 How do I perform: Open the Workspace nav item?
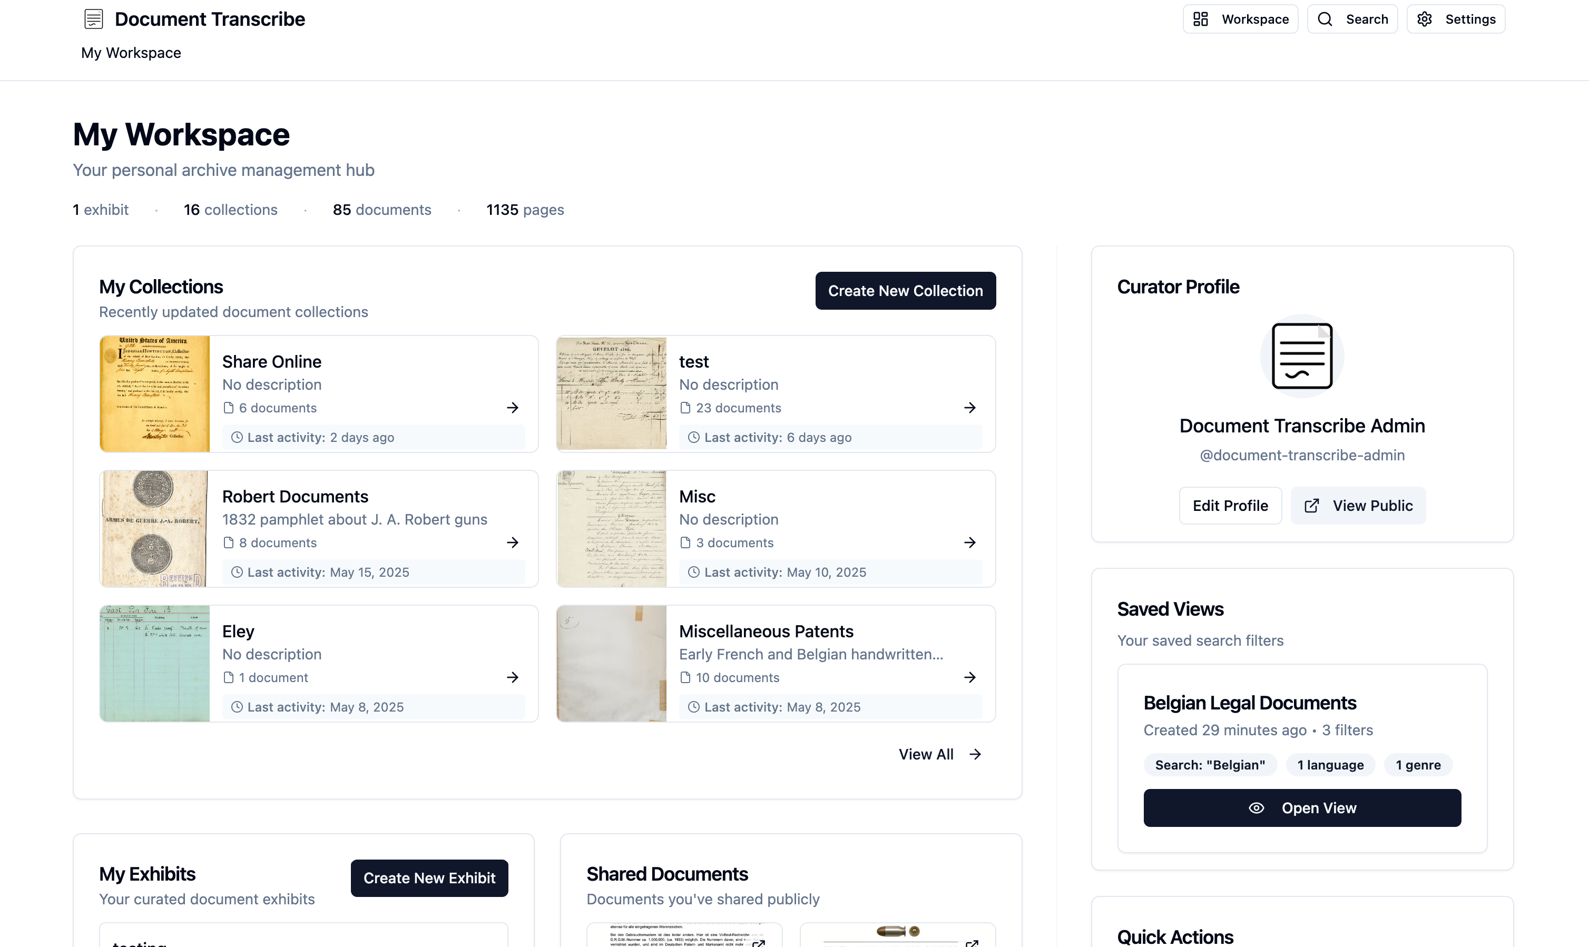coord(1240,19)
